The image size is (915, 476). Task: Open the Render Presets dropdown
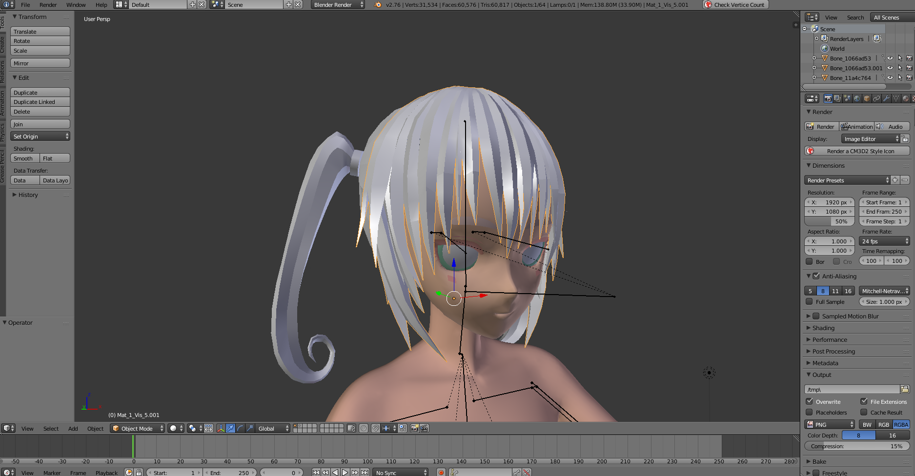(x=848, y=180)
